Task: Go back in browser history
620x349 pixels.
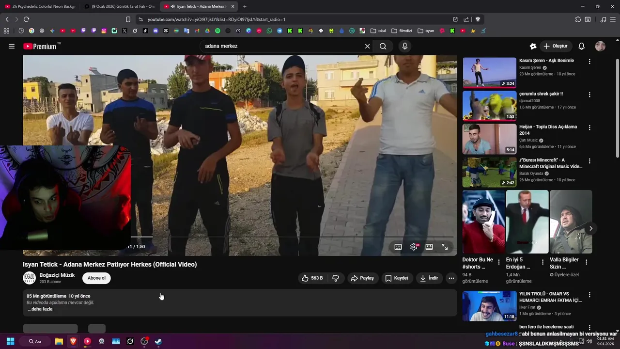Action: tap(7, 19)
